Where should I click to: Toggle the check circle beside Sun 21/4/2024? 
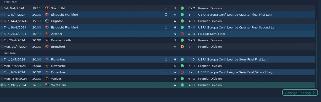(2, 34)
